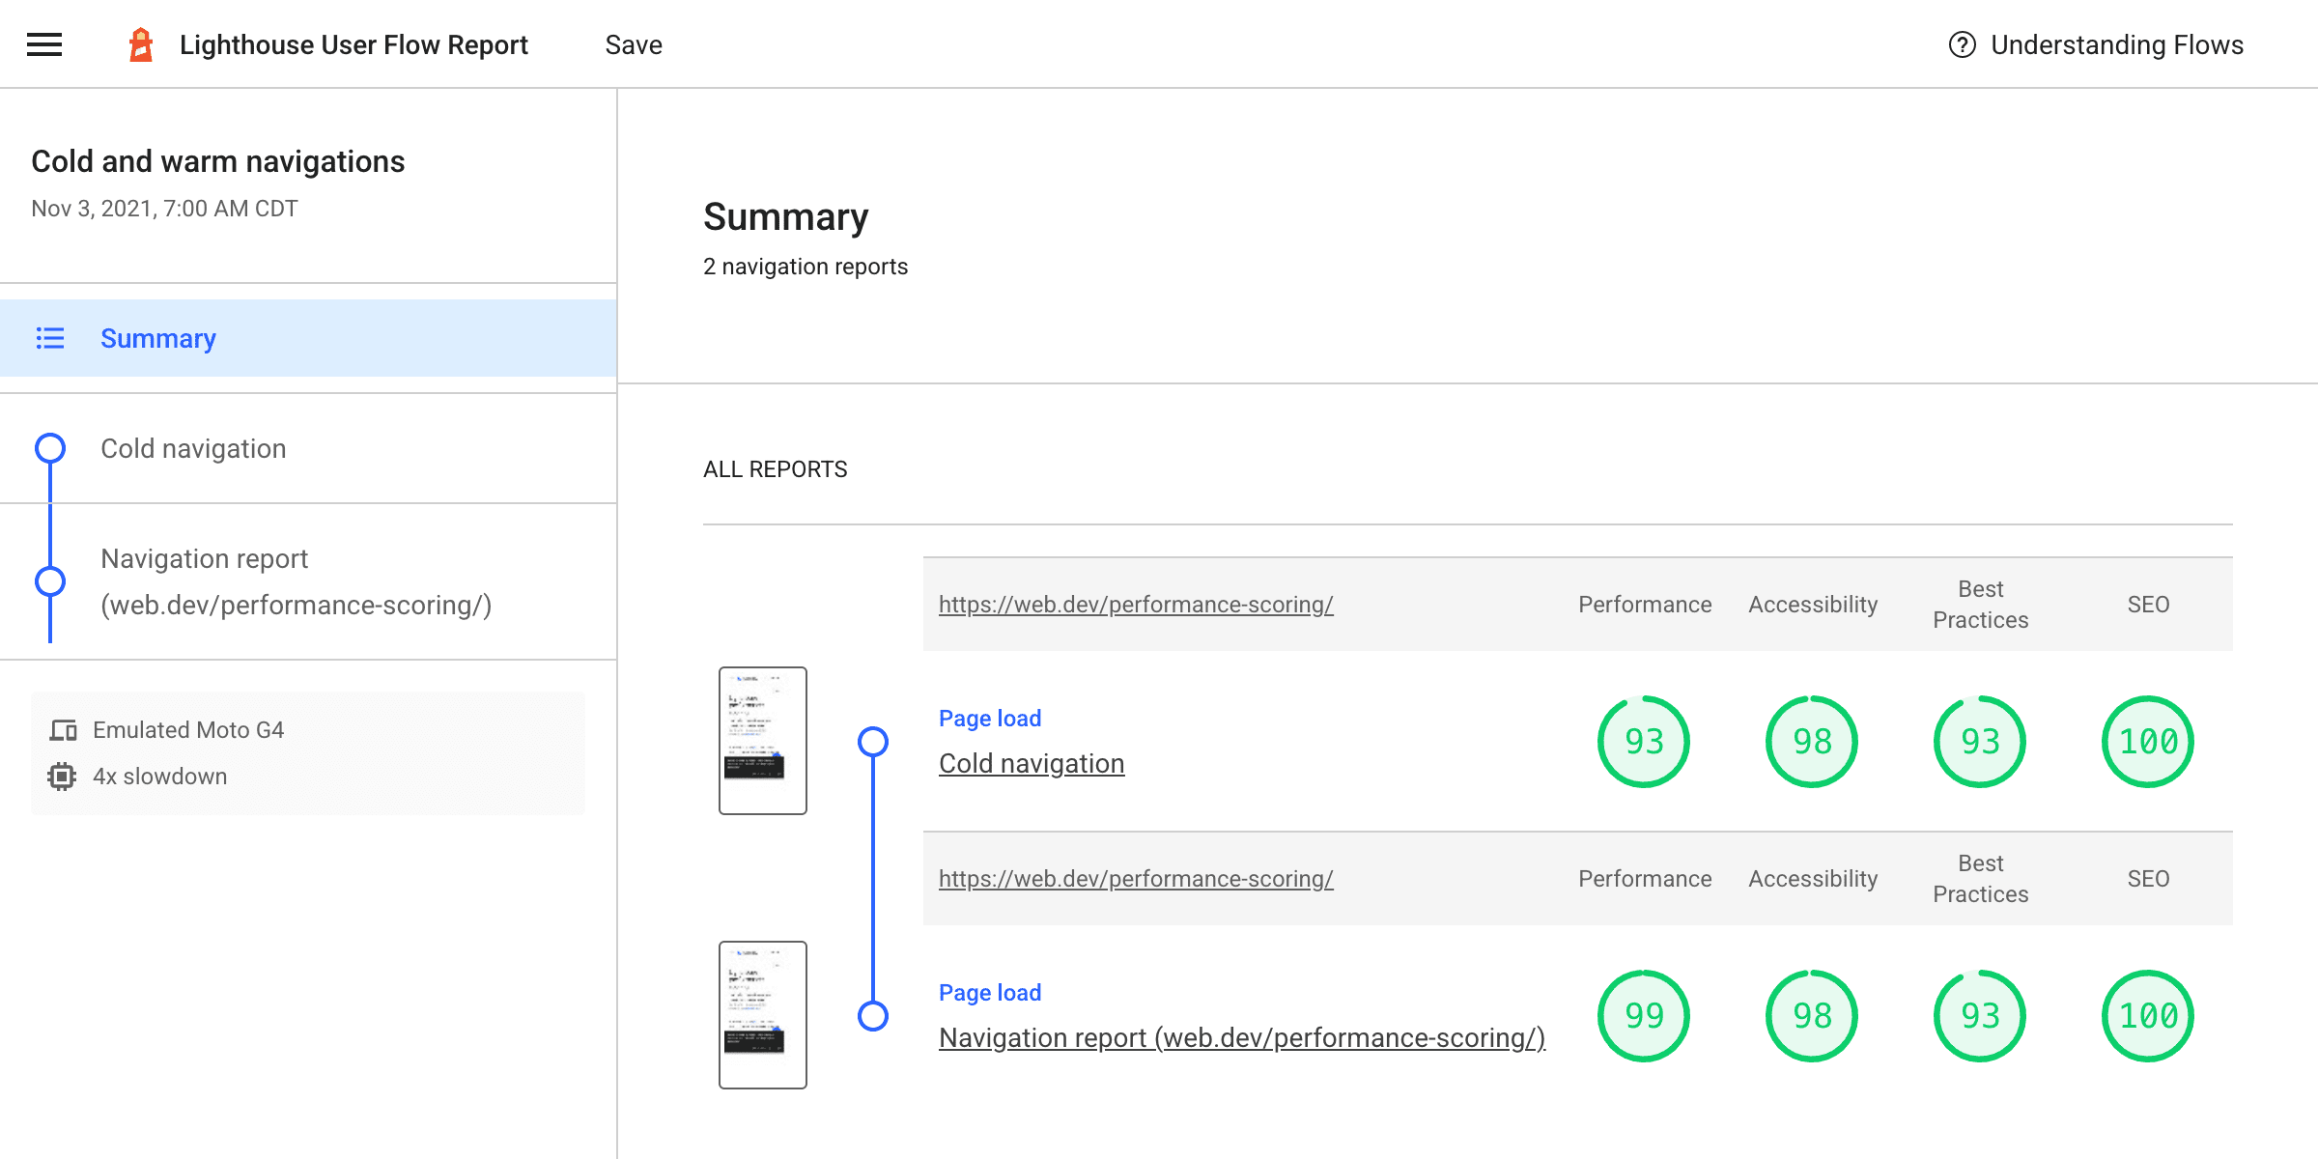Image resolution: width=2318 pixels, height=1159 pixels.
Task: Click the https://web.dev/performance-scoring/ URL
Action: [1137, 605]
